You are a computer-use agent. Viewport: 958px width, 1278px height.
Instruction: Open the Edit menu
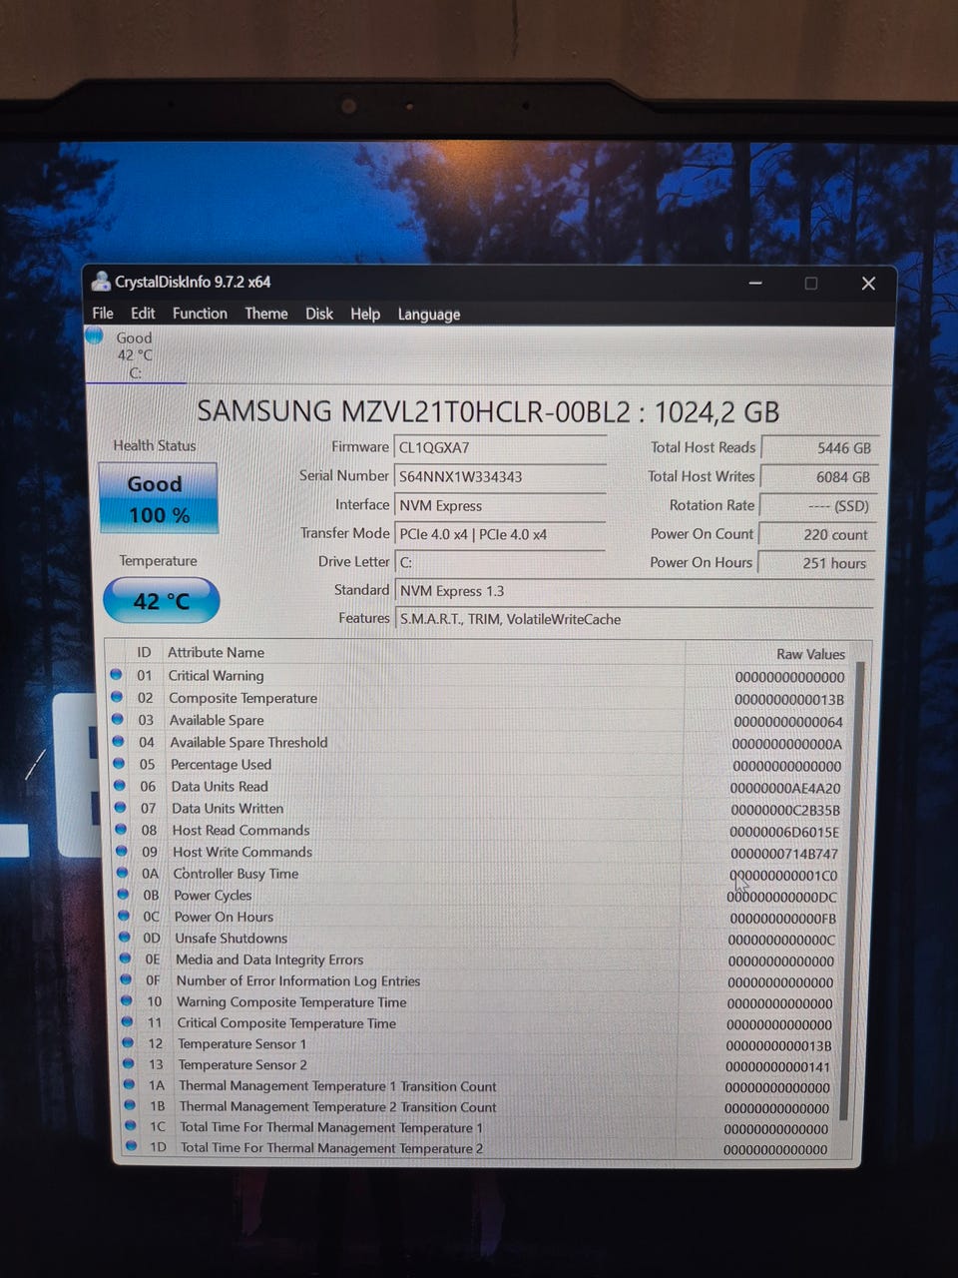[x=143, y=313]
